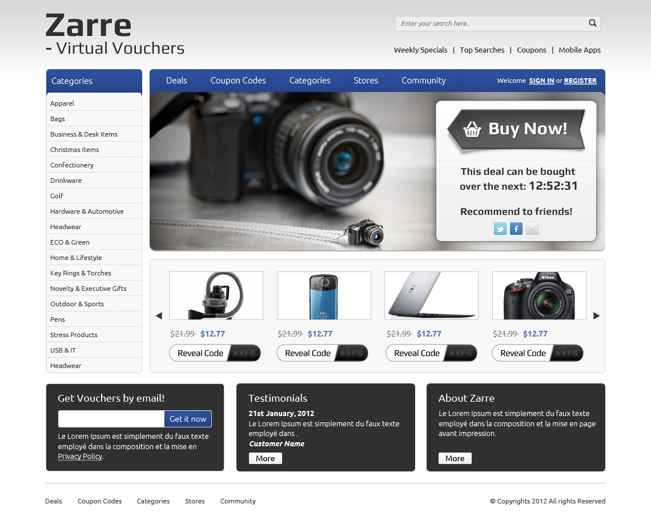The width and height of the screenshot is (651, 520).
Task: Open the Community navigation tab
Action: 424,81
